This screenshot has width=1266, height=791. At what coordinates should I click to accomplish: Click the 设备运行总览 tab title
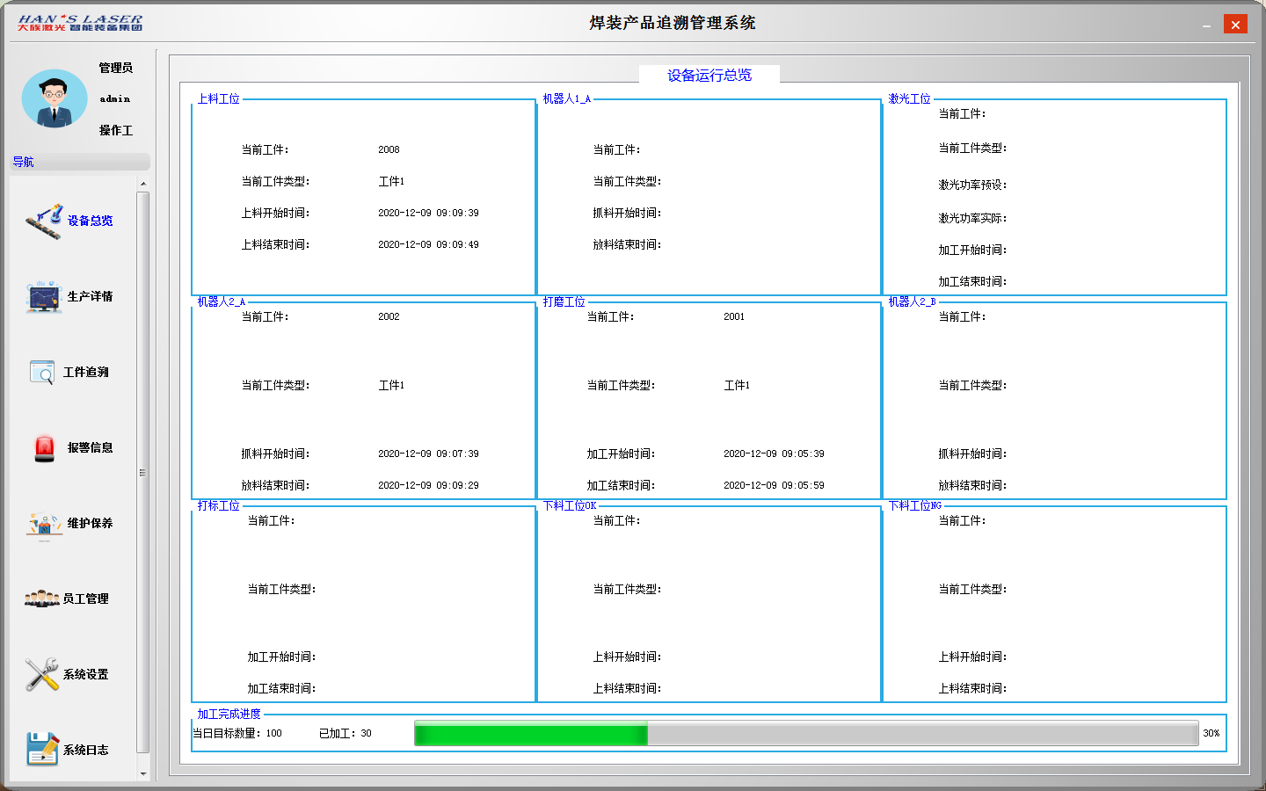tap(709, 76)
